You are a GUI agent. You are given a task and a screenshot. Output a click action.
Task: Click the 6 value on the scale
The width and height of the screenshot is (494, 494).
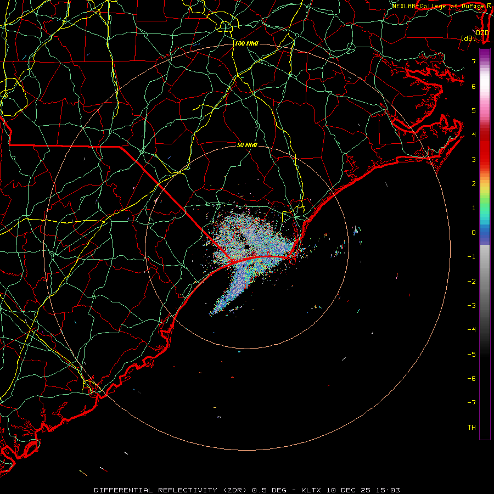coord(474,86)
